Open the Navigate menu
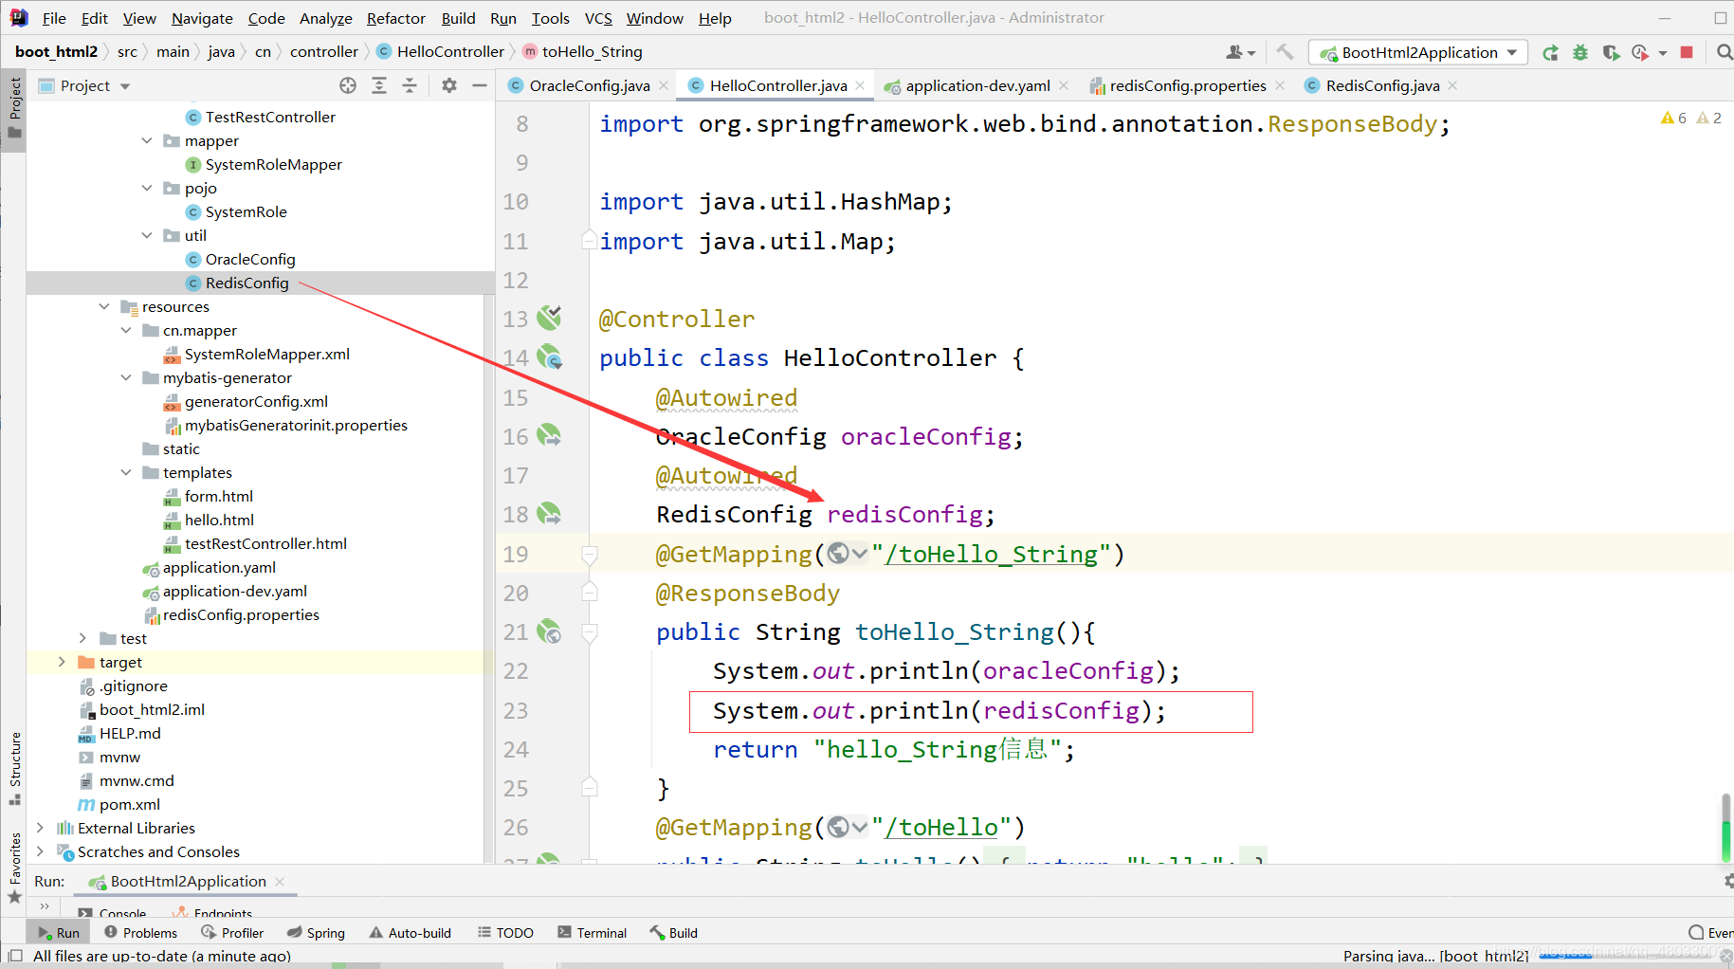The height and width of the screenshot is (969, 1734). tap(202, 18)
